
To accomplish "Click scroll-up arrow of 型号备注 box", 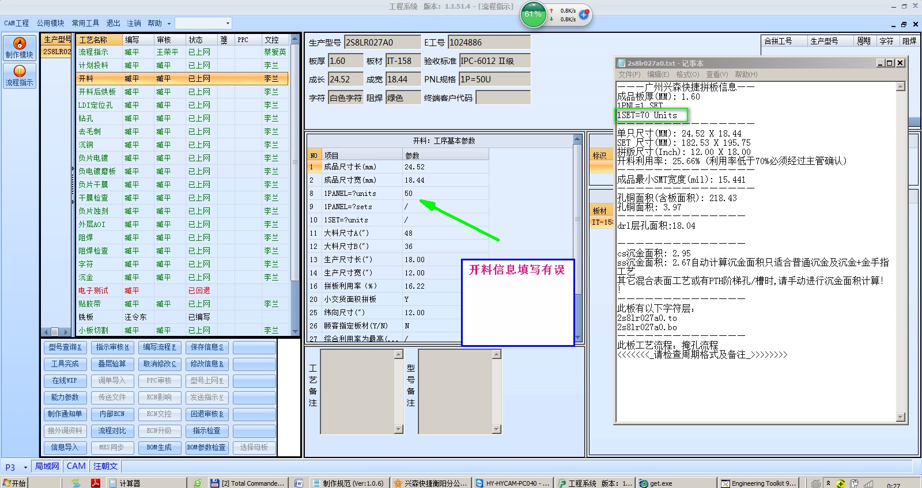I will (x=497, y=354).
